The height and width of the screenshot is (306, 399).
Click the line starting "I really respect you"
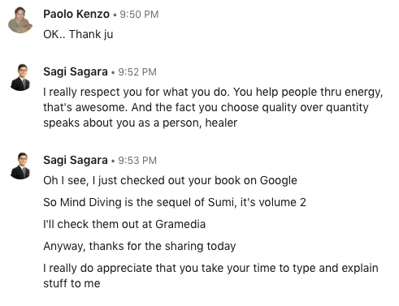pos(213,93)
